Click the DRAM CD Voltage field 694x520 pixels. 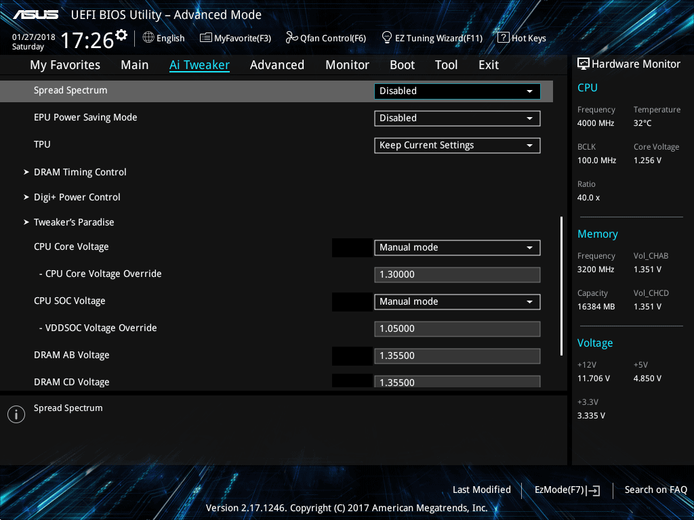pyautogui.click(x=457, y=381)
